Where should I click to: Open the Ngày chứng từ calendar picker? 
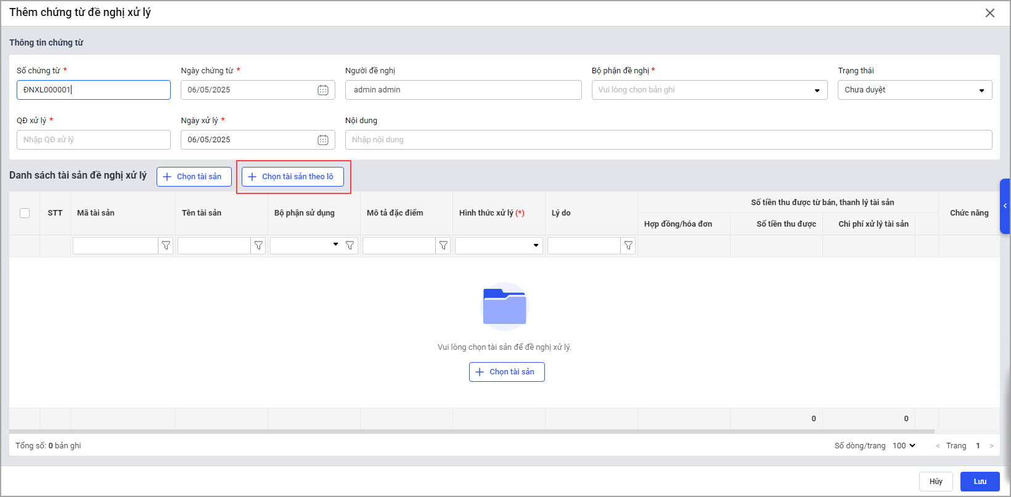click(x=322, y=90)
